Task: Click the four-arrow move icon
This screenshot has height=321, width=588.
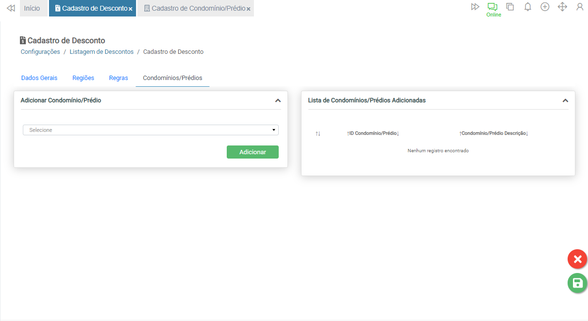Action: point(562,7)
